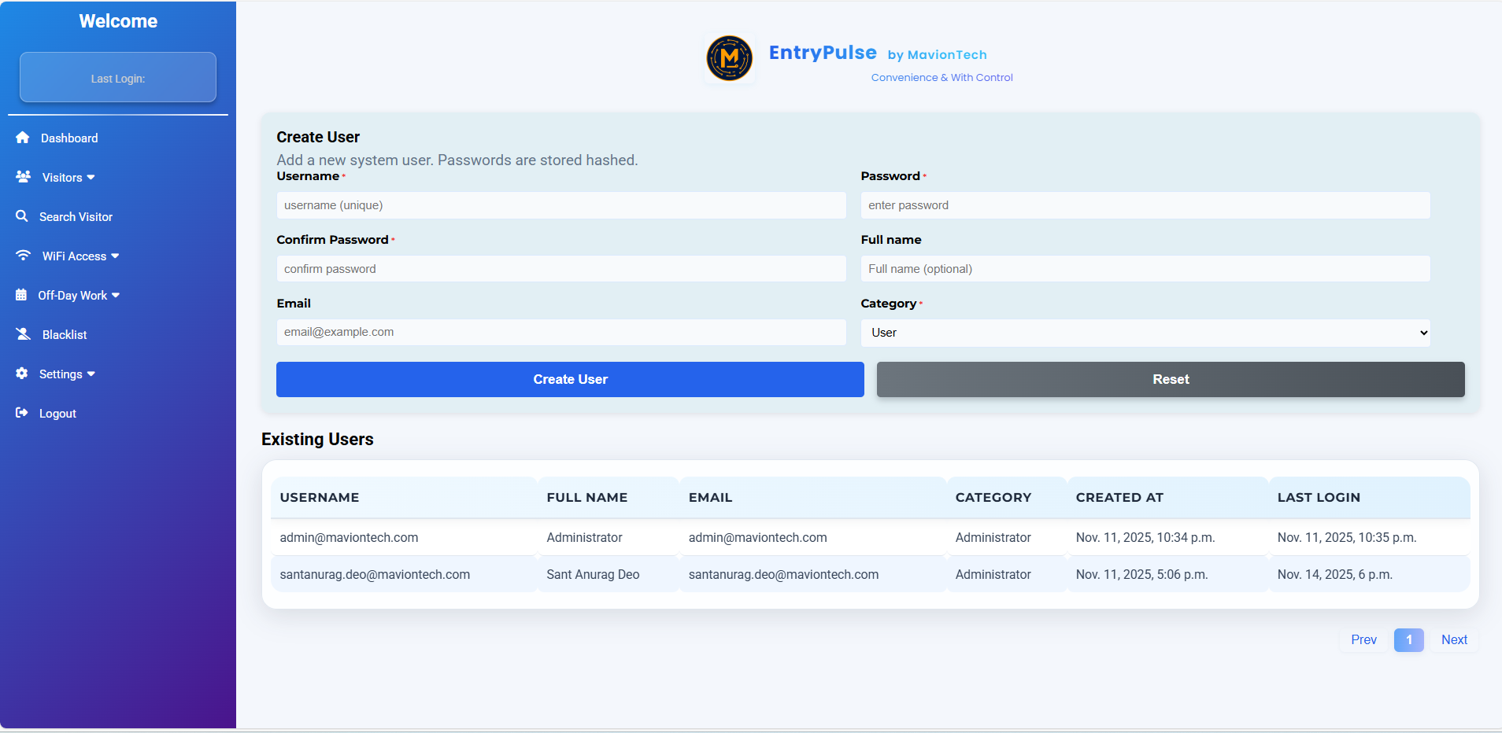The width and height of the screenshot is (1502, 733).
Task: Click the WiFi Access signal icon
Action: [x=24, y=256]
